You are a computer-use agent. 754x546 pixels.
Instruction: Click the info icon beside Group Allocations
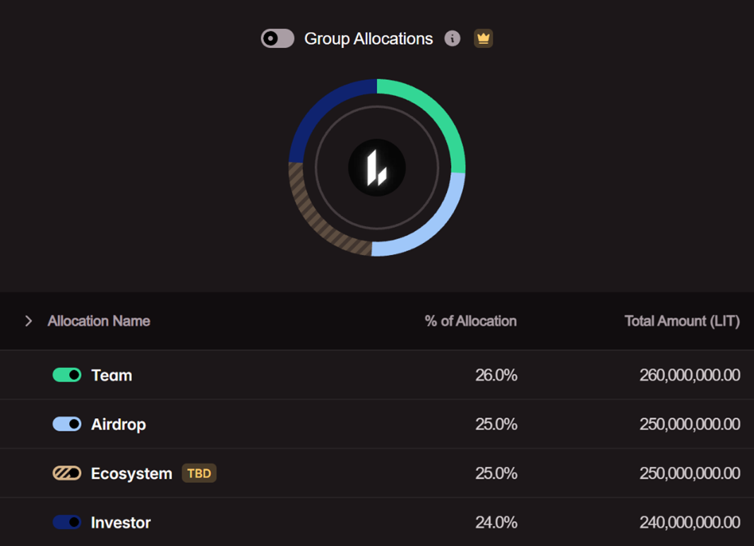click(x=452, y=38)
